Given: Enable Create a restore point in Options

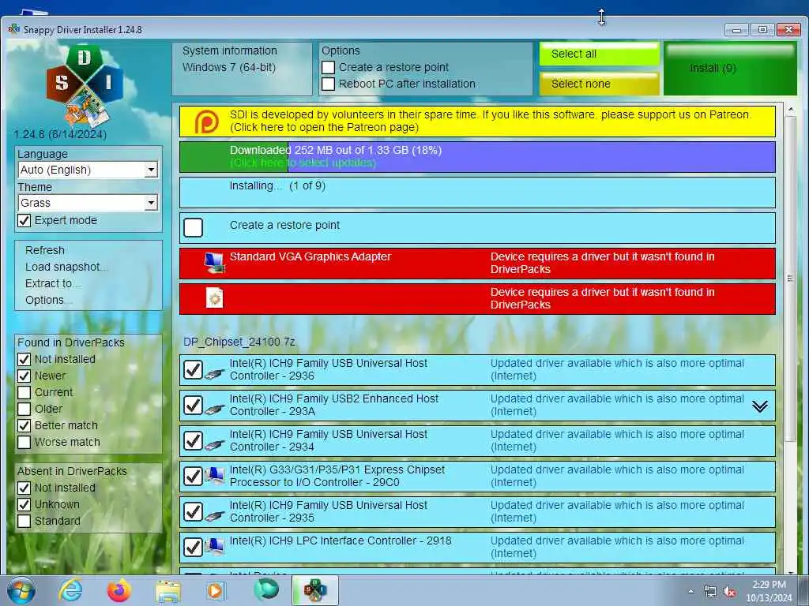Looking at the screenshot, I should [328, 68].
